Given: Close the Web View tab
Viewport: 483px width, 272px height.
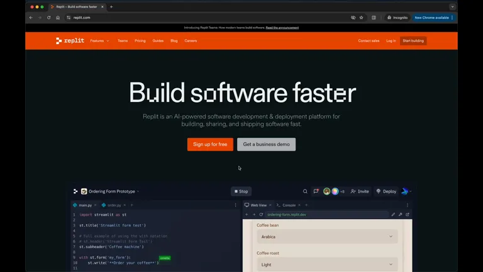Looking at the screenshot, I should point(270,205).
